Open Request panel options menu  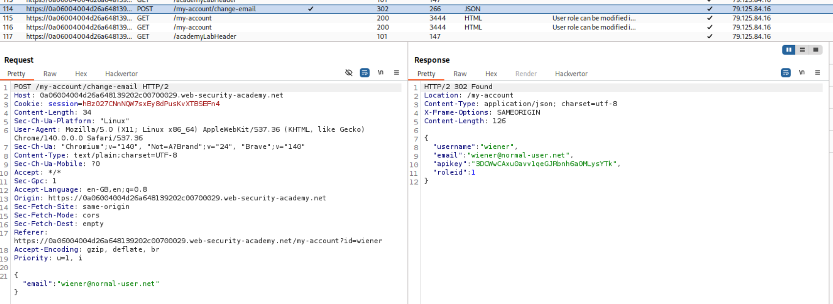click(x=397, y=72)
